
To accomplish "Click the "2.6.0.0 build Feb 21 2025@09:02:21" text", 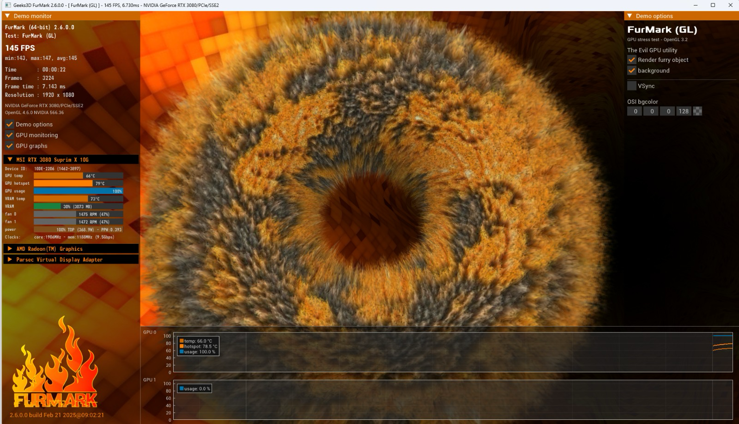I will [57, 415].
